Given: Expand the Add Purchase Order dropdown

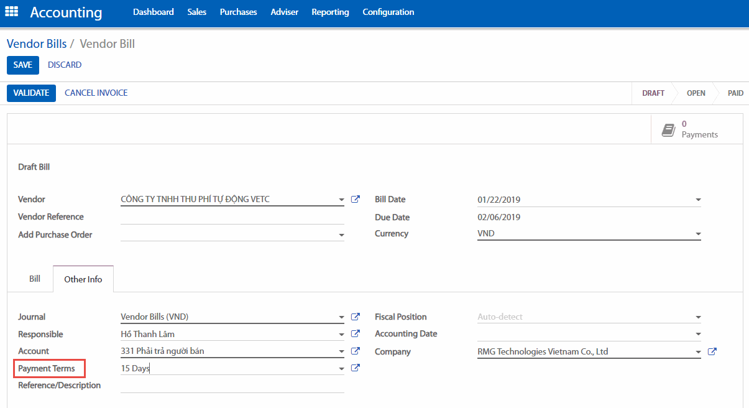Looking at the screenshot, I should [341, 235].
